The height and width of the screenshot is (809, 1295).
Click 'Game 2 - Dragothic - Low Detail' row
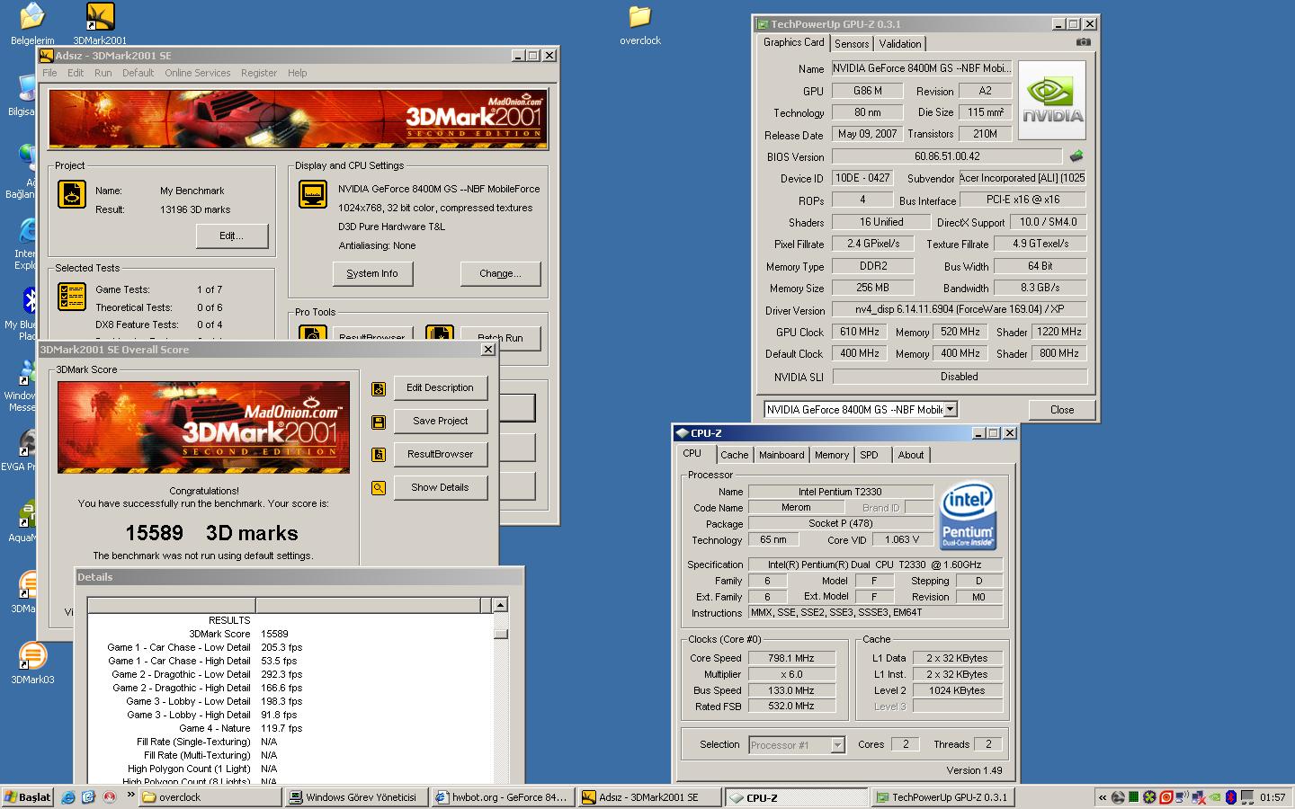tap(291, 674)
